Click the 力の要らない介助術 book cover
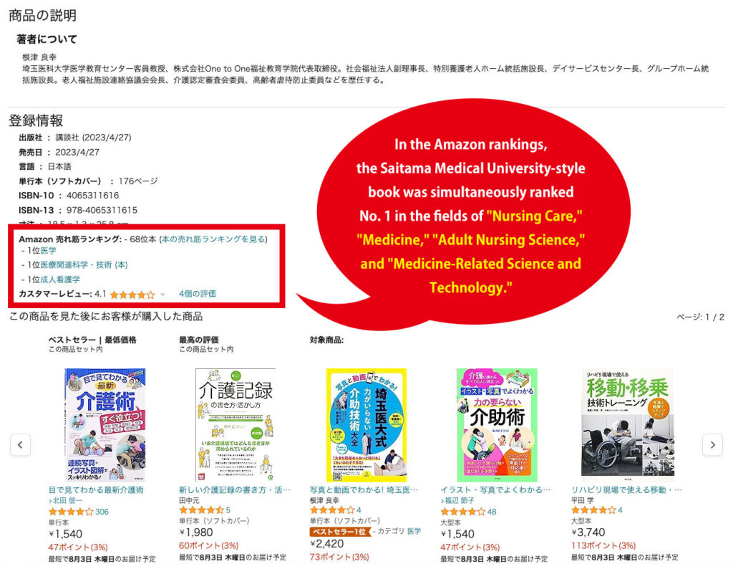This screenshot has height=564, width=733. [497, 424]
